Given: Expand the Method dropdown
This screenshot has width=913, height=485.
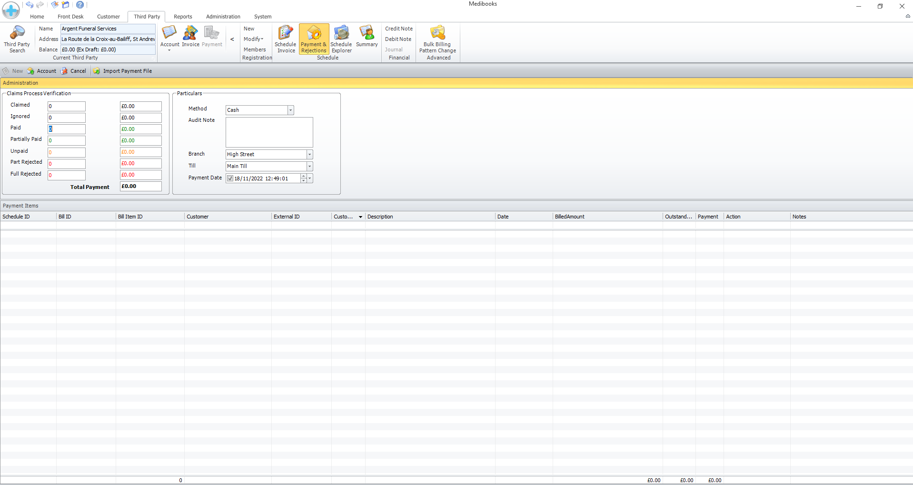Looking at the screenshot, I should pos(290,110).
